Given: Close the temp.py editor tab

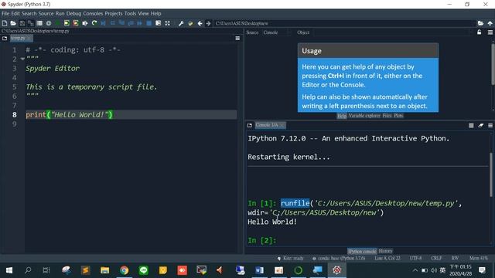Looking at the screenshot, I should click(29, 38).
